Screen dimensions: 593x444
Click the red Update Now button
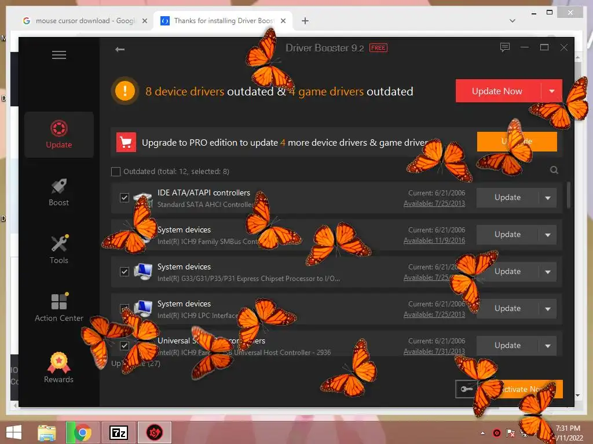[x=498, y=91]
